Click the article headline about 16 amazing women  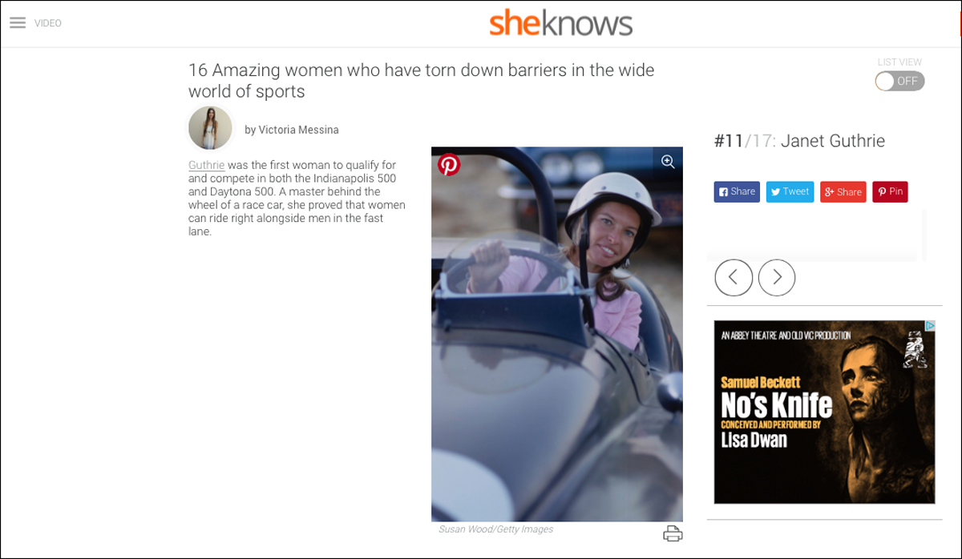point(421,80)
